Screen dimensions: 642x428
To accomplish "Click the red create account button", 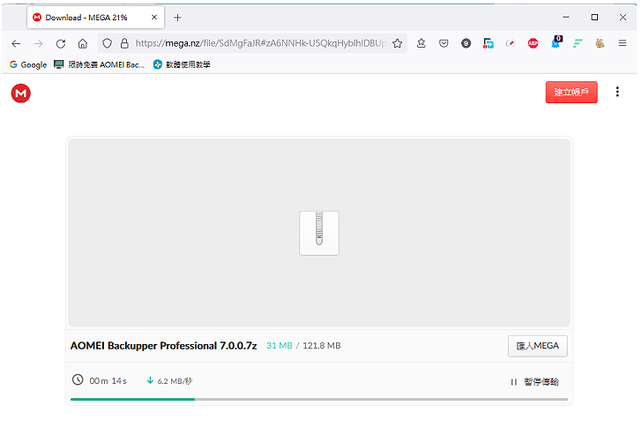I will pos(571,92).
